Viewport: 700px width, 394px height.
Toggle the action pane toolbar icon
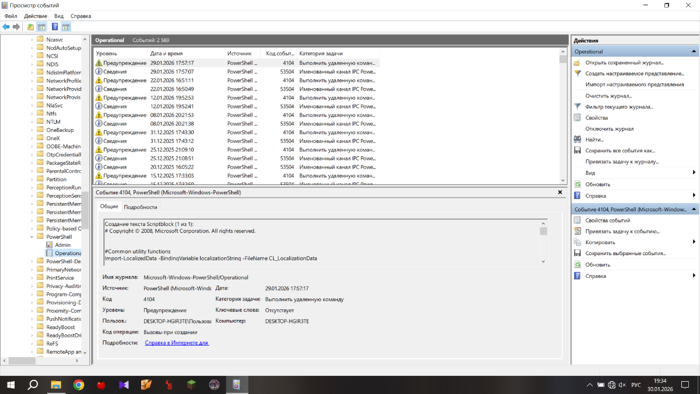pyautogui.click(x=66, y=27)
